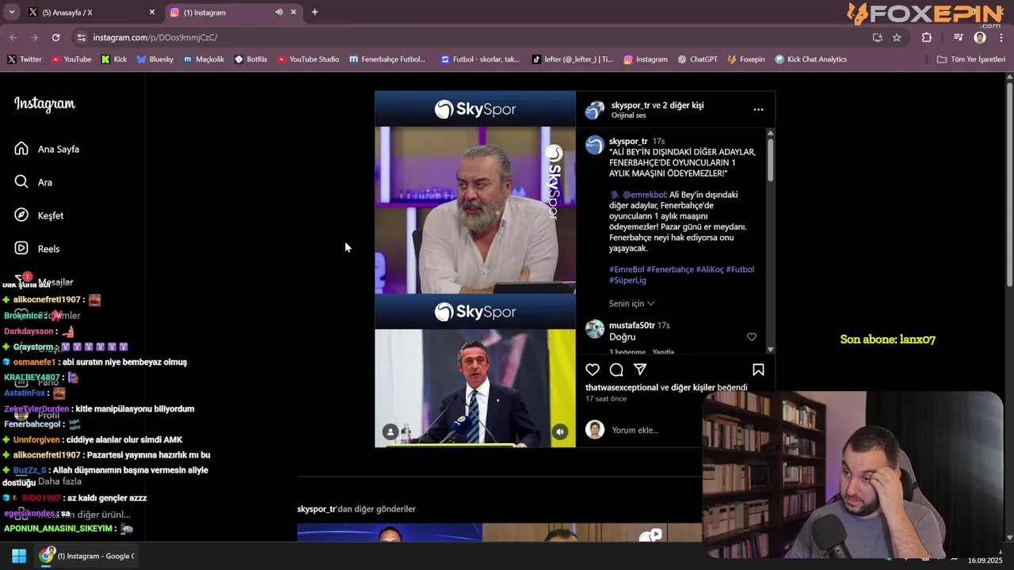Open the Kick Chat Analytics bookmark
Screen dimensions: 1014x570
click(x=811, y=59)
